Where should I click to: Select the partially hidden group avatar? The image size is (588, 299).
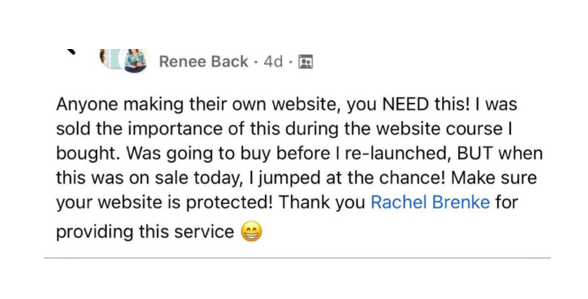107,58
